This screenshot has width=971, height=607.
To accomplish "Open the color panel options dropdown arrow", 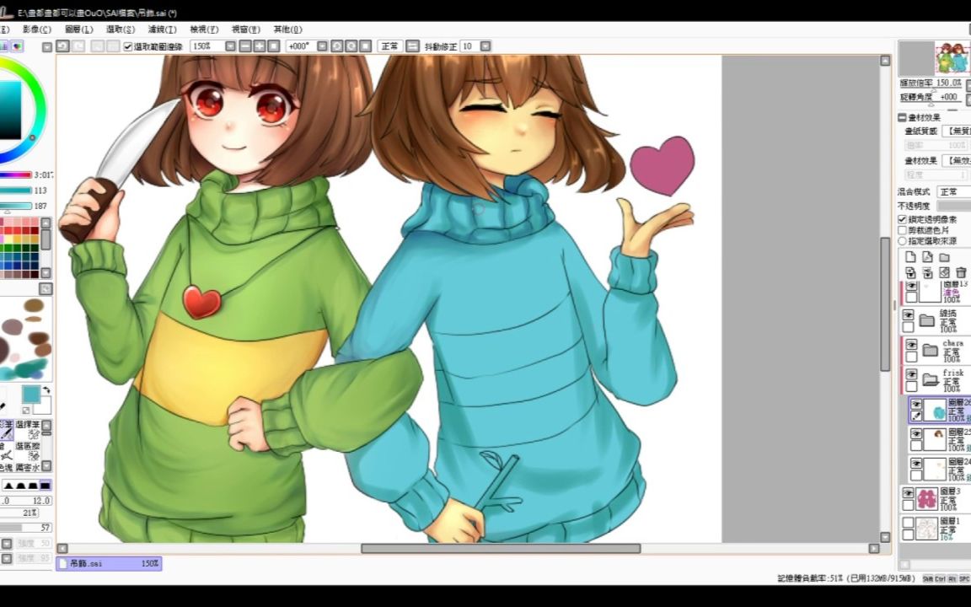I will click(47, 47).
